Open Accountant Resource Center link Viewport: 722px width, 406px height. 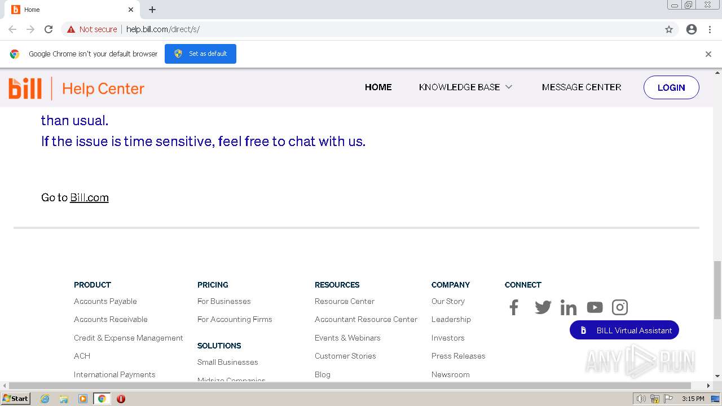click(x=366, y=319)
